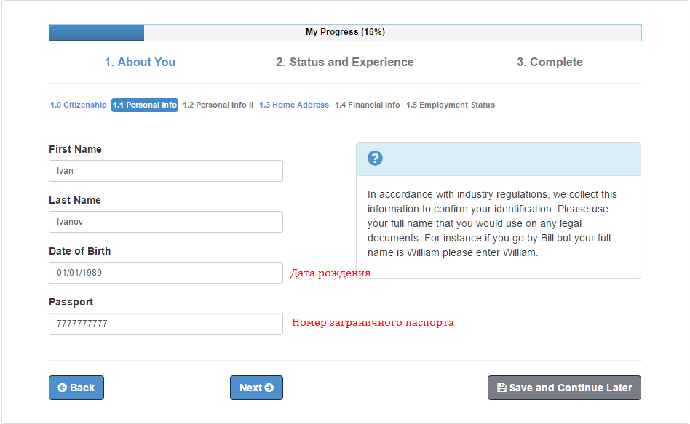Focus the Last Name field with Ivanov
The width and height of the screenshot is (690, 424).
(x=166, y=222)
